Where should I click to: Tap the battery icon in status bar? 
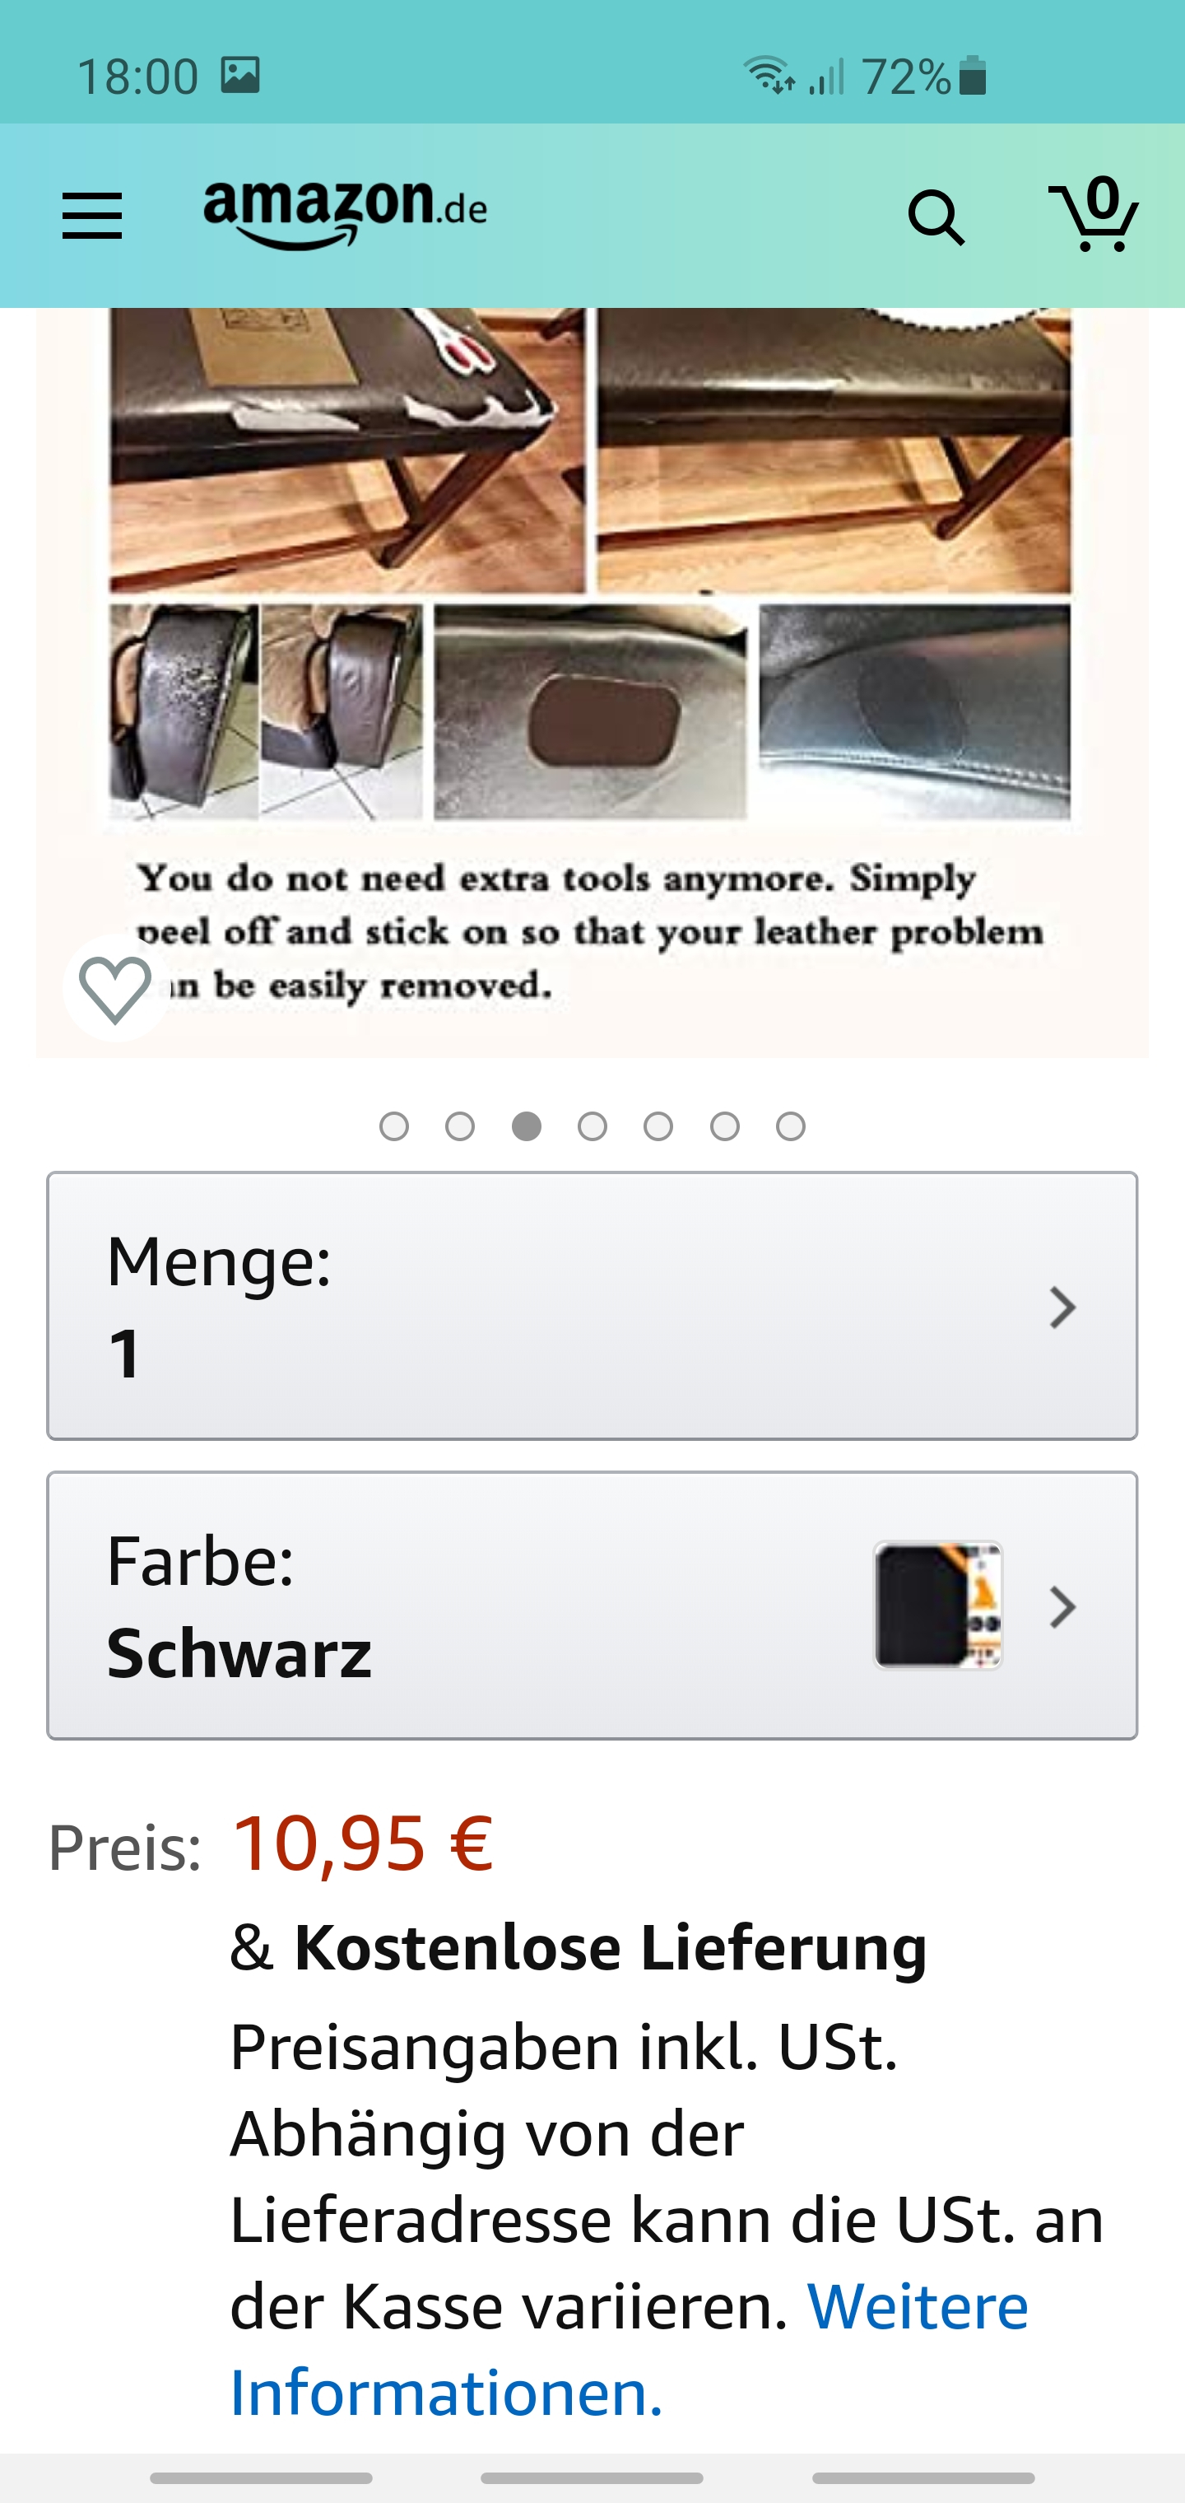(973, 75)
